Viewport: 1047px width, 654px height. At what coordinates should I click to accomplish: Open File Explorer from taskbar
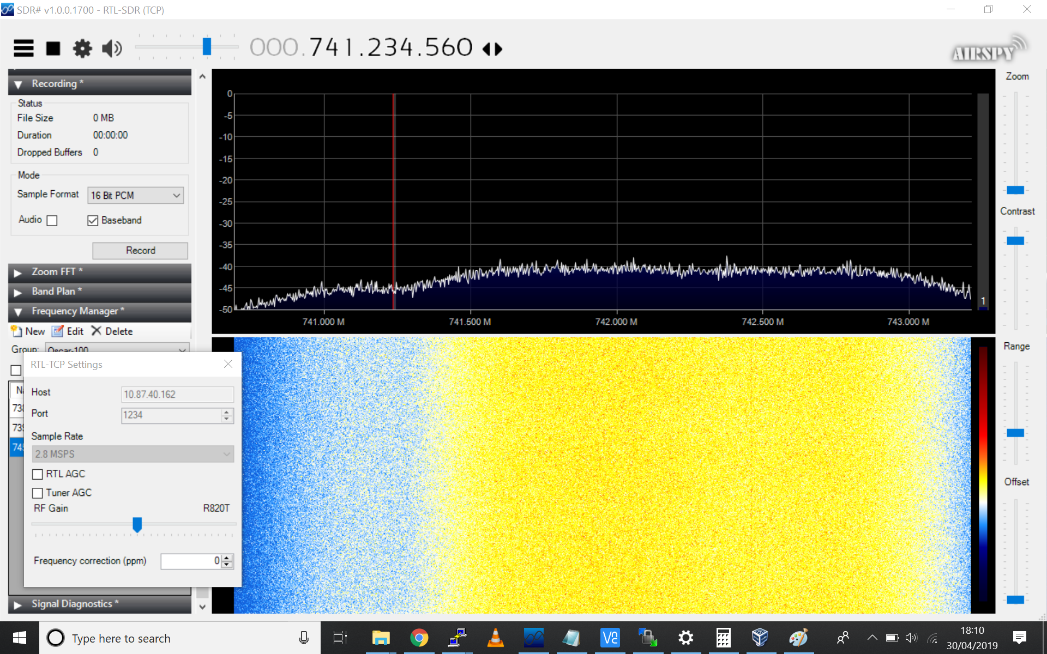pyautogui.click(x=381, y=638)
